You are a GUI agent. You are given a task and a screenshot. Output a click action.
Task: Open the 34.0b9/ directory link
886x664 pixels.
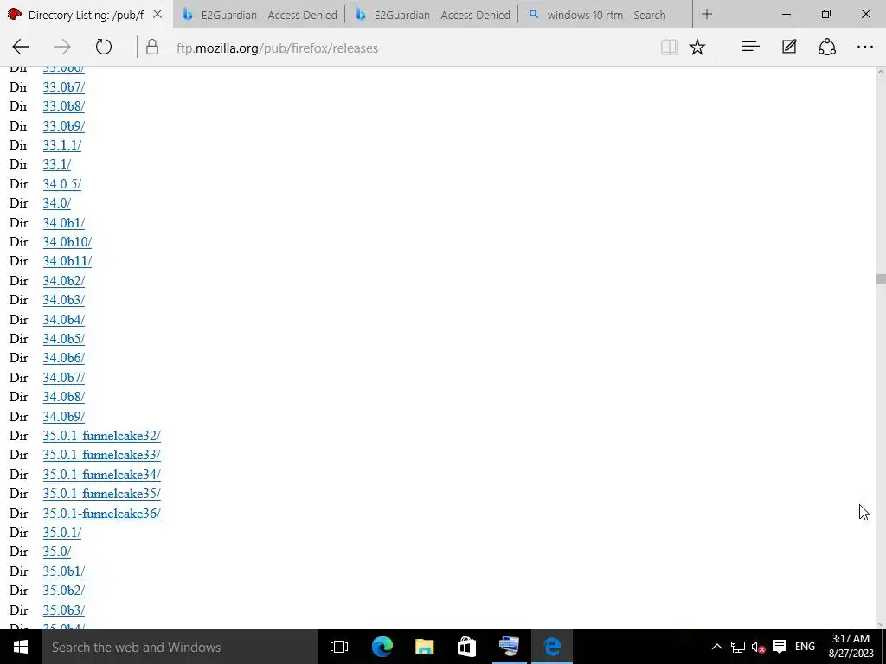coord(64,417)
